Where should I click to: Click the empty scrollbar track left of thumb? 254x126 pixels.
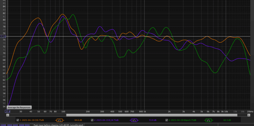point(37,115)
